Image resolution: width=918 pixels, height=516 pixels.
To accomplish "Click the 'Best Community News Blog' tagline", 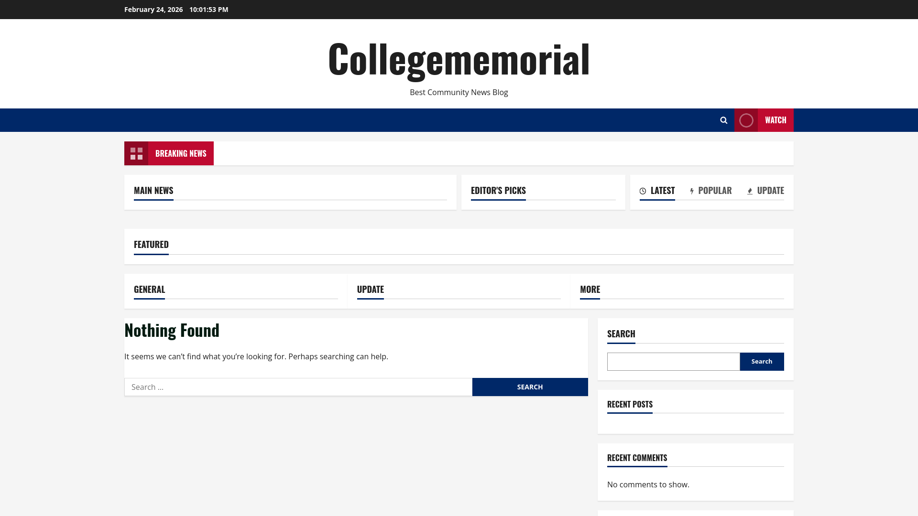I will pos(459,92).
